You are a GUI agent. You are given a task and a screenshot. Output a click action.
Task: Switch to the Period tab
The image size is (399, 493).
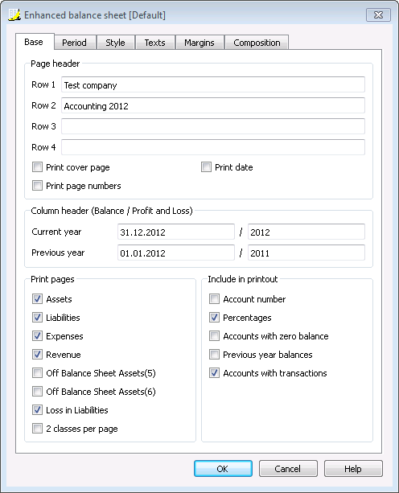[x=74, y=43]
